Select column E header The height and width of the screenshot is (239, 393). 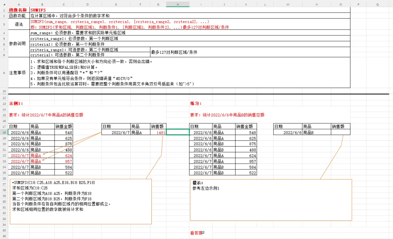[x=116, y=4]
